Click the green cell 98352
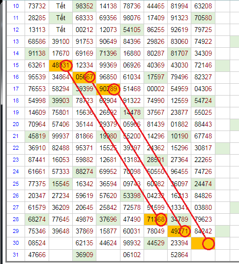Image resolution: width=239 pixels, height=264 pixels. 85,6
